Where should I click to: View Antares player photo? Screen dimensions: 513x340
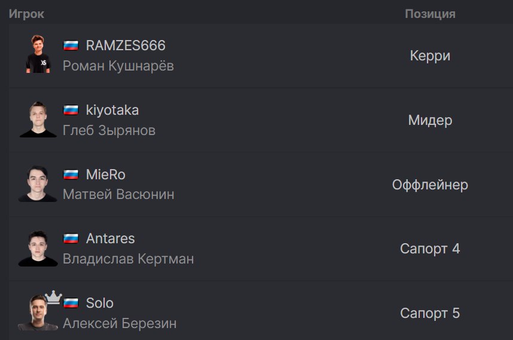(x=38, y=248)
